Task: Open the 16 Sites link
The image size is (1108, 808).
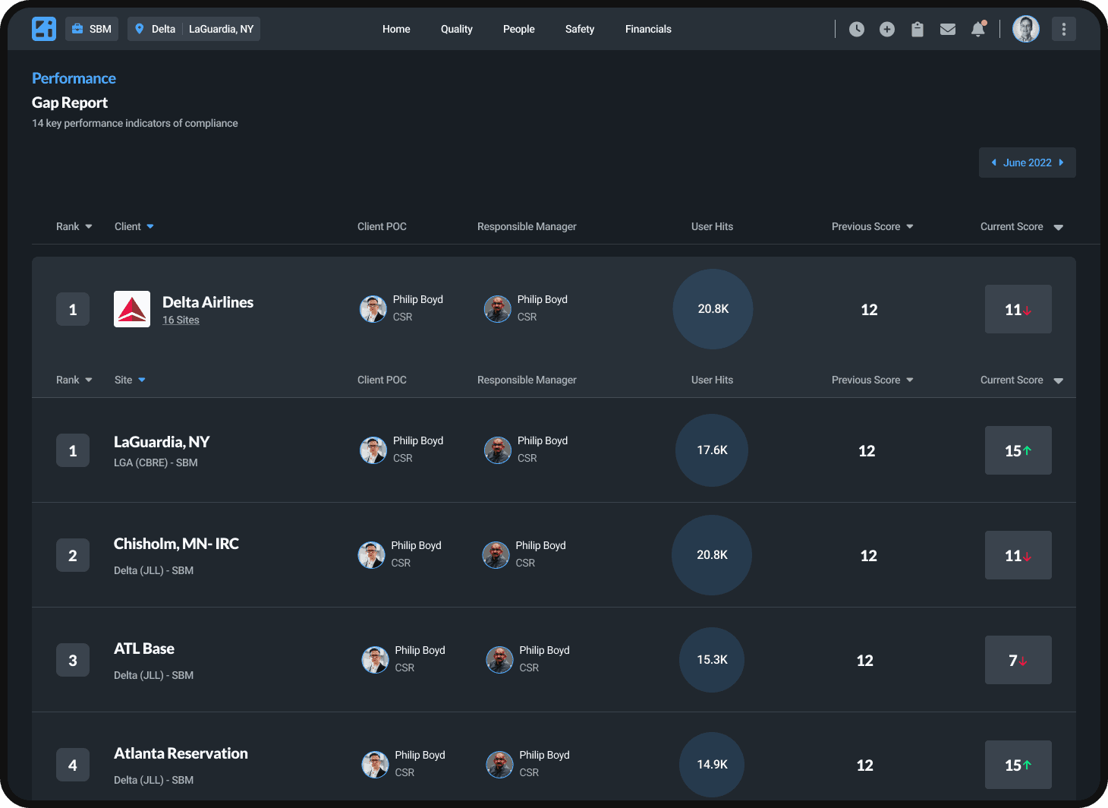Action: tap(181, 320)
